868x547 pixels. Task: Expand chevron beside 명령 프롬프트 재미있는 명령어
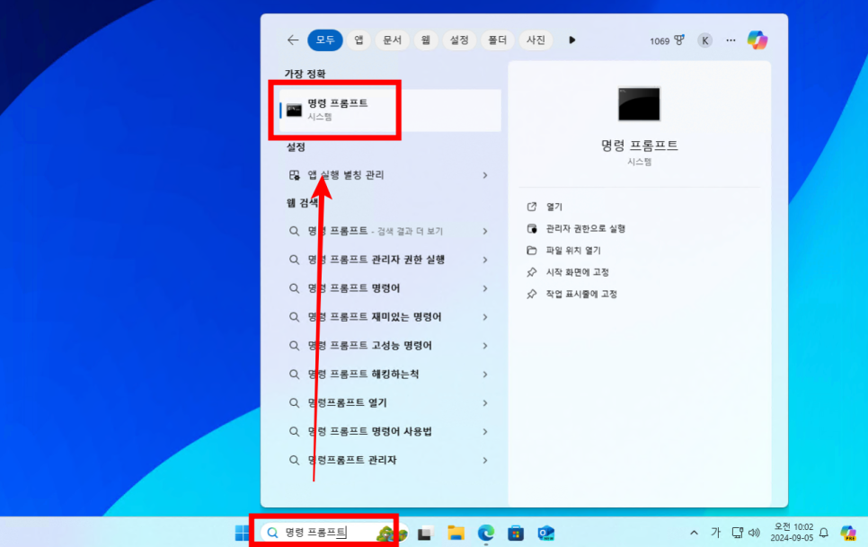[x=485, y=317]
